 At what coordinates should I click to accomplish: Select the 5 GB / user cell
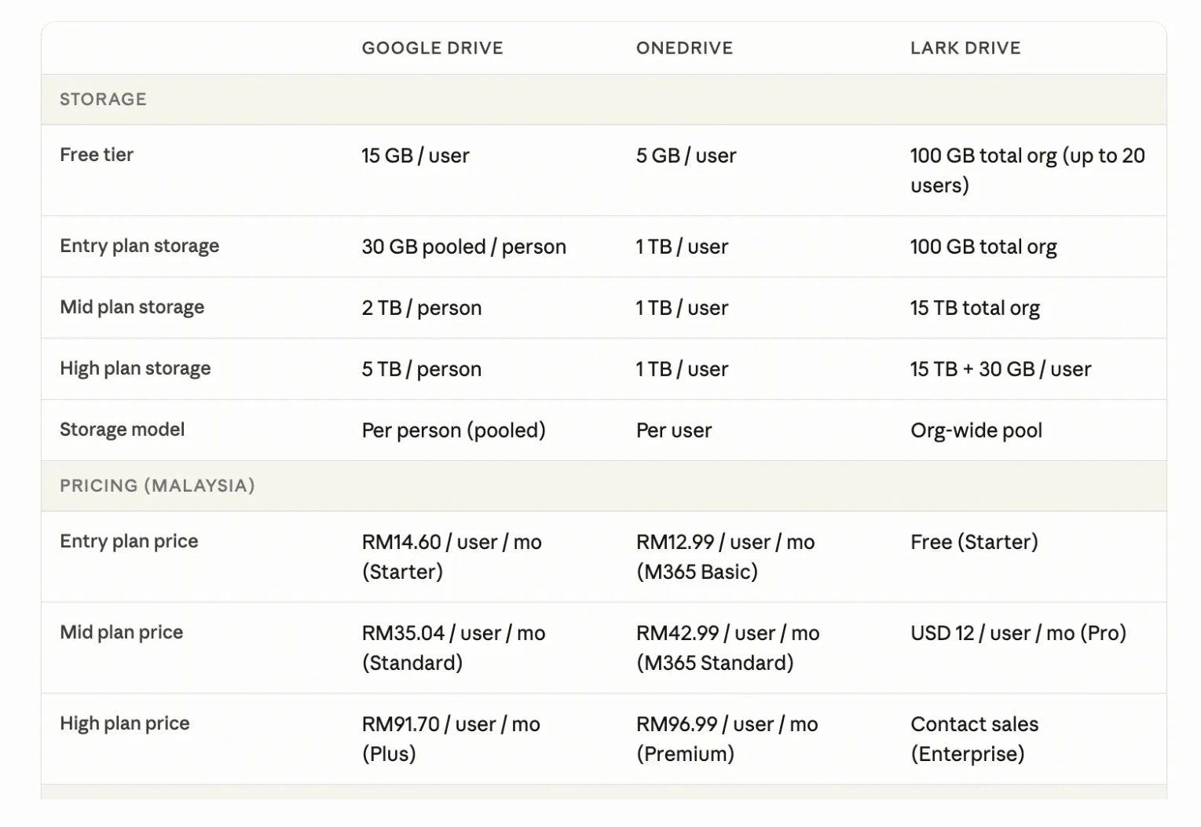pos(686,156)
